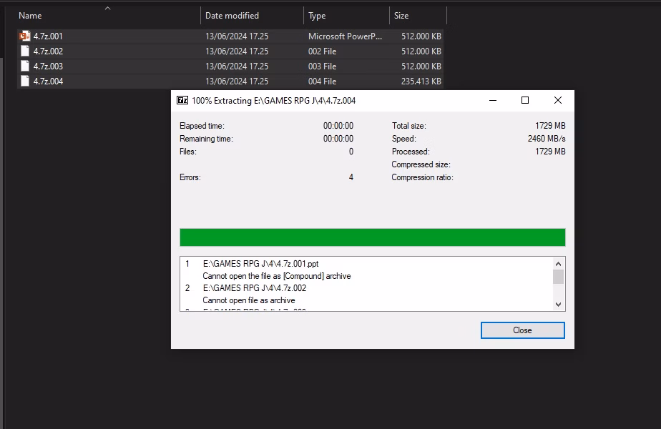
Task: Click the Speed value 2460 MB/s
Action: click(x=547, y=139)
